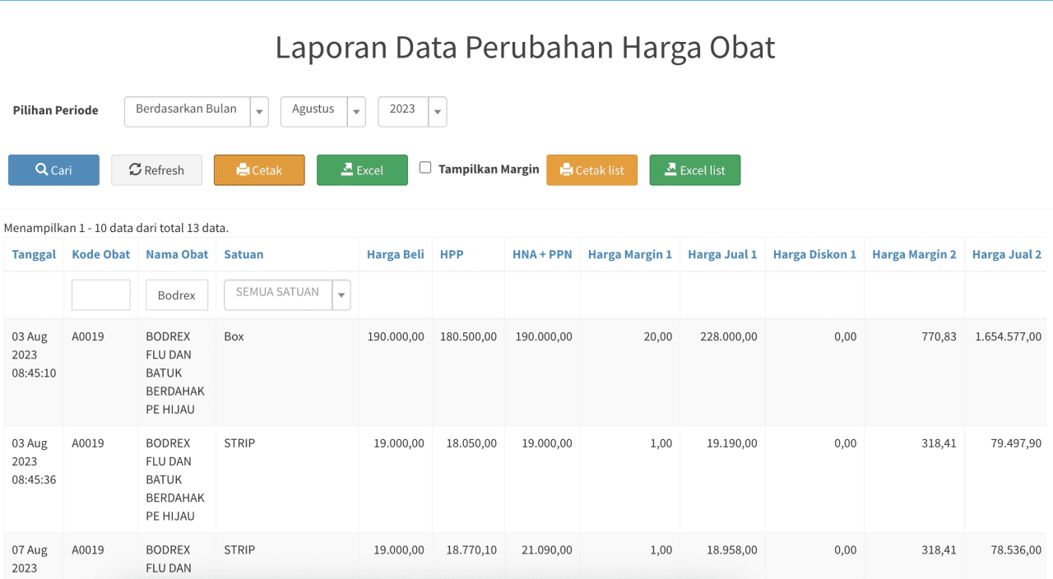Open the Berdasarkan Bulan period dropdown
This screenshot has width=1053, height=579.
coord(259,111)
